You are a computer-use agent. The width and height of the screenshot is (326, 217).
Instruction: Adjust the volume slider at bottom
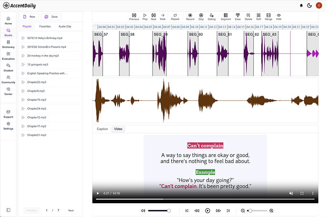159,210
